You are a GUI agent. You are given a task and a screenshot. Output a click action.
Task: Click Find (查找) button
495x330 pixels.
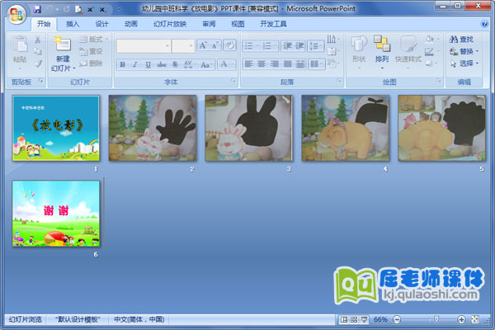(461, 39)
